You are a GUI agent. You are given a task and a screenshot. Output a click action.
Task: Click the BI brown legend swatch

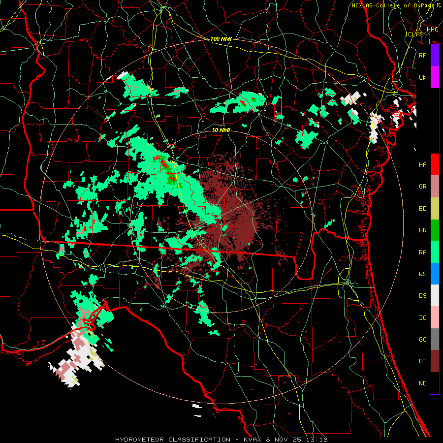(x=435, y=361)
